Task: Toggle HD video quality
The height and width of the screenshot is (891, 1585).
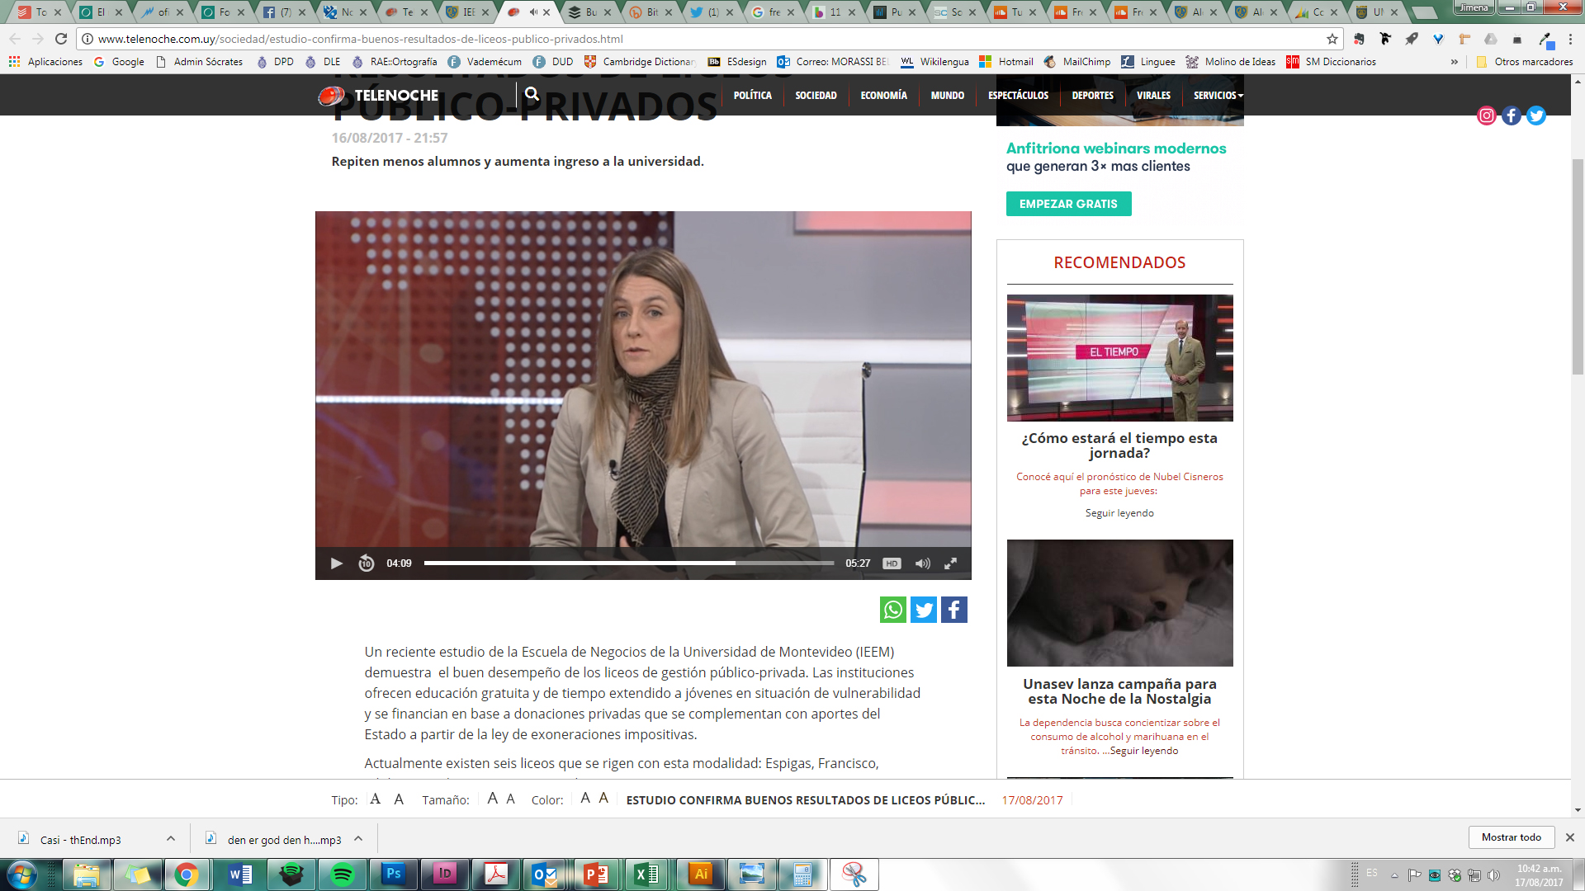Action: [x=892, y=563]
